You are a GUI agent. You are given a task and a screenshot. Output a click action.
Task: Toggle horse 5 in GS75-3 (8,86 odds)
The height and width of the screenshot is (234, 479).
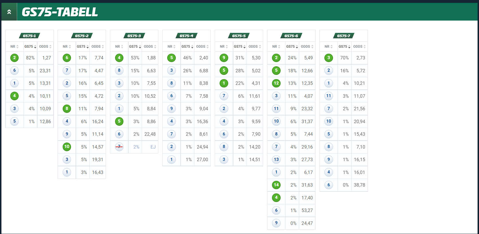(x=119, y=121)
